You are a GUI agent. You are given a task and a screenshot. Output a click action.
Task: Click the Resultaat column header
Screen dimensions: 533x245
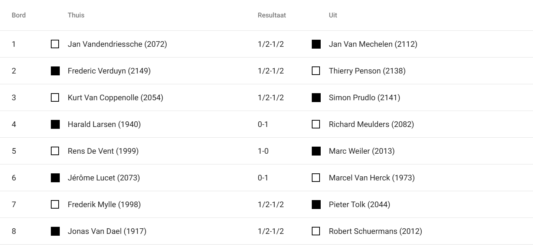click(272, 15)
